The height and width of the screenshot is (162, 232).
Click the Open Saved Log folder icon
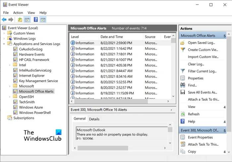pos(183,43)
